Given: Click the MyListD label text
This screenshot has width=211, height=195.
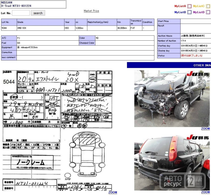Looking at the screenshot, I should click(x=199, y=12).
